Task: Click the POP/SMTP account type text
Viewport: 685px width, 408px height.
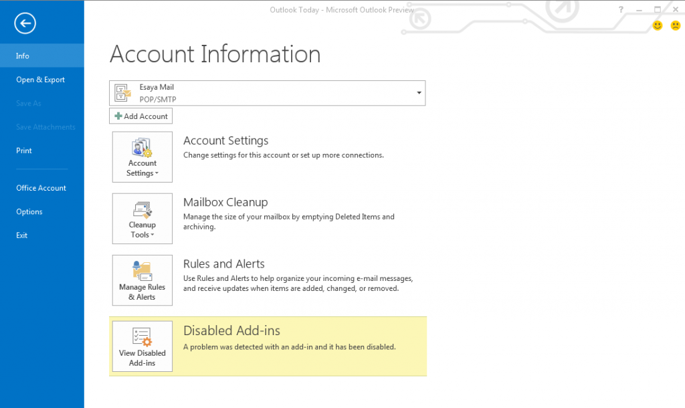Action: click(x=158, y=99)
